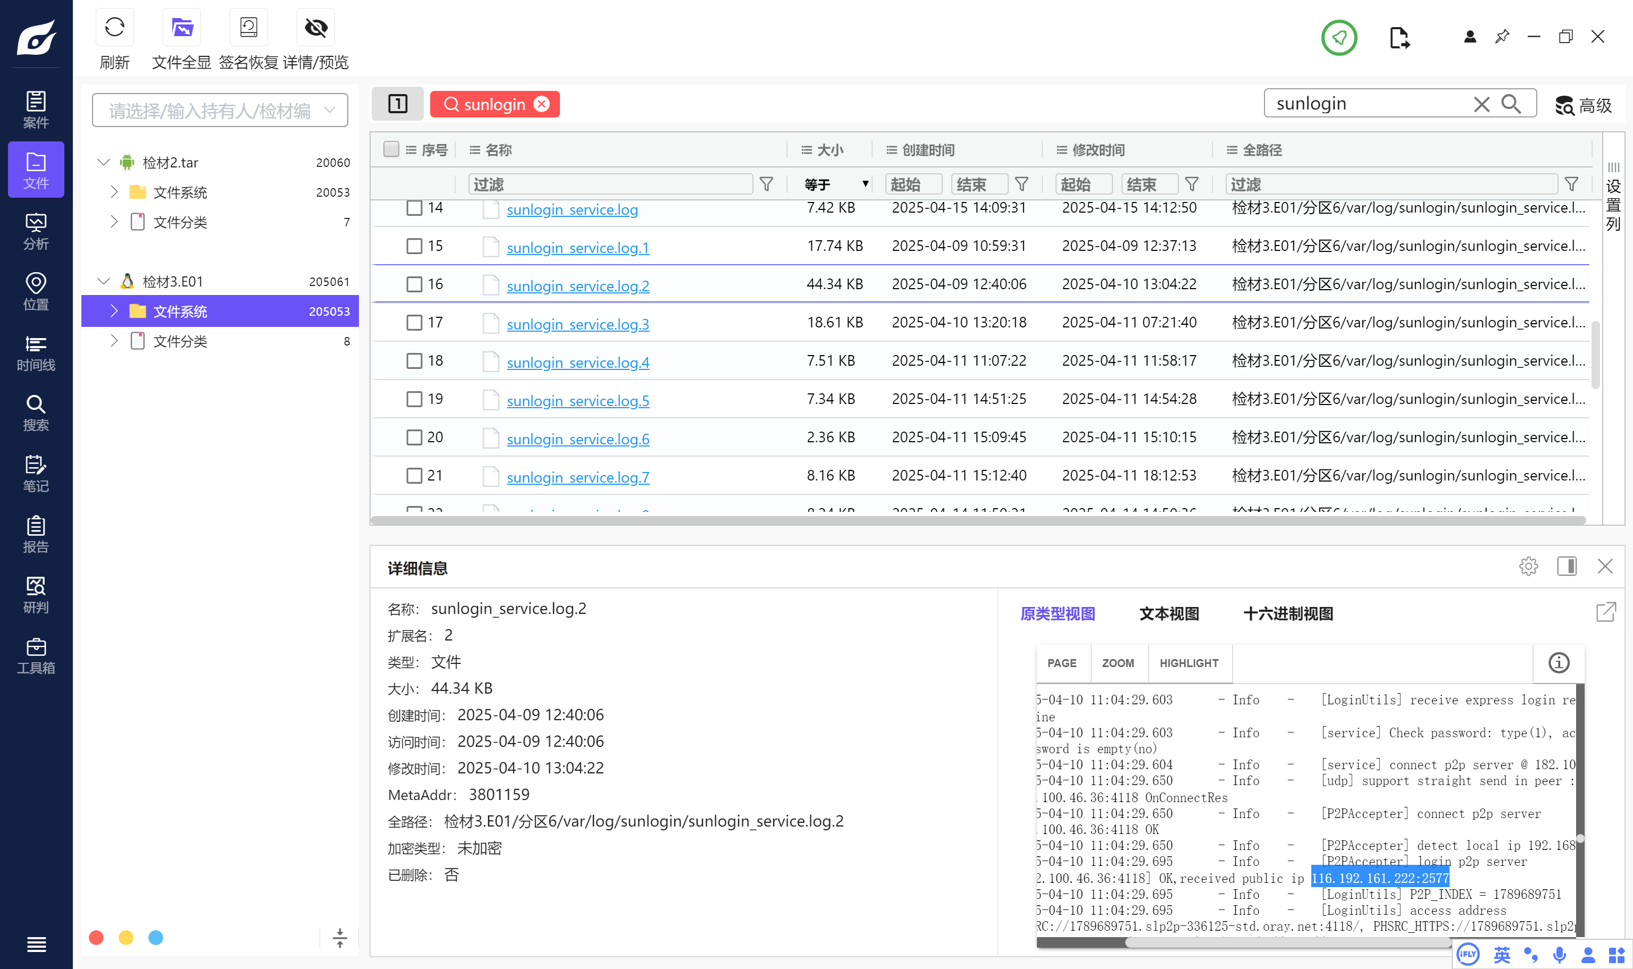The image size is (1633, 969).
Task: Expand 文件分类 under 检材3.E01
Action: [x=114, y=340]
